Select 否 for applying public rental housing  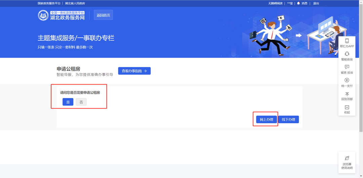[x=81, y=102]
